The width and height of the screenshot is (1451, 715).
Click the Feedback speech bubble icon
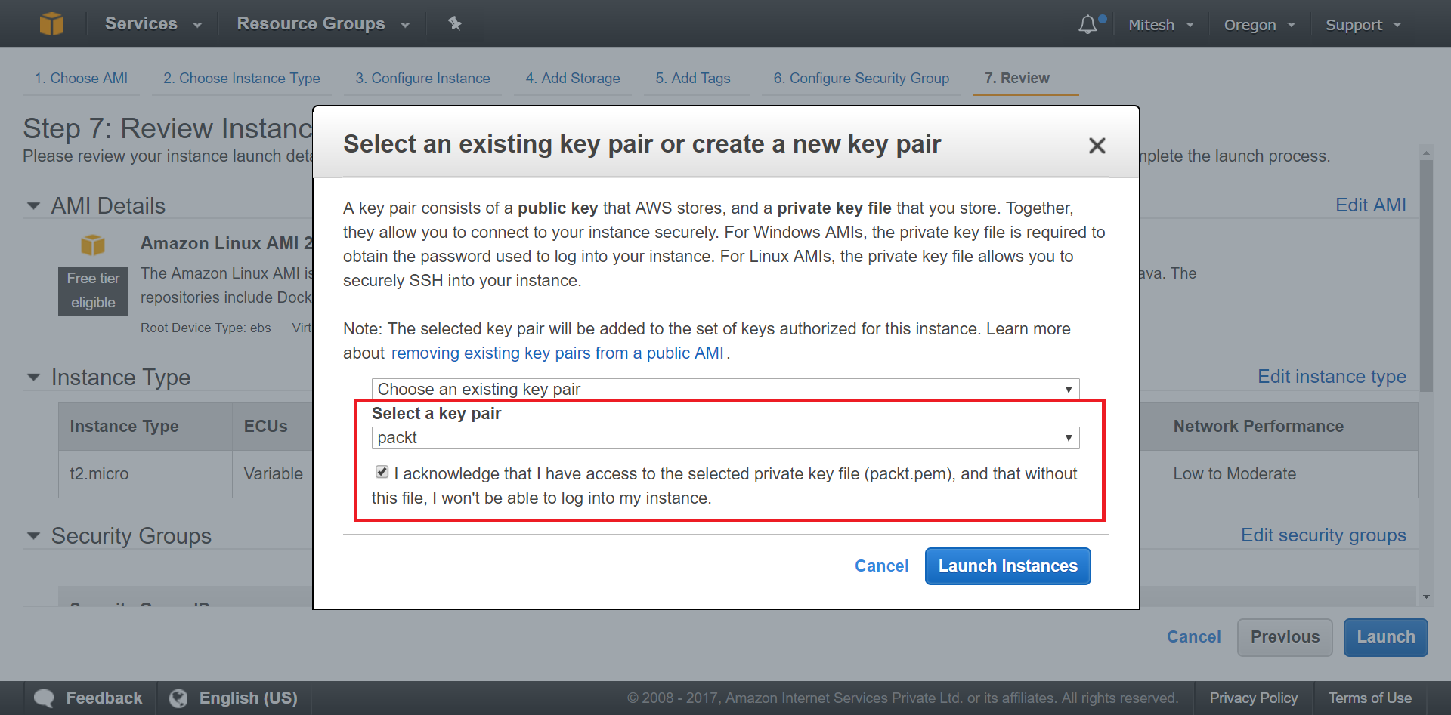point(44,698)
